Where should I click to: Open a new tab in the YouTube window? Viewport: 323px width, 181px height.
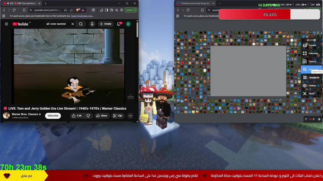tap(45, 3)
